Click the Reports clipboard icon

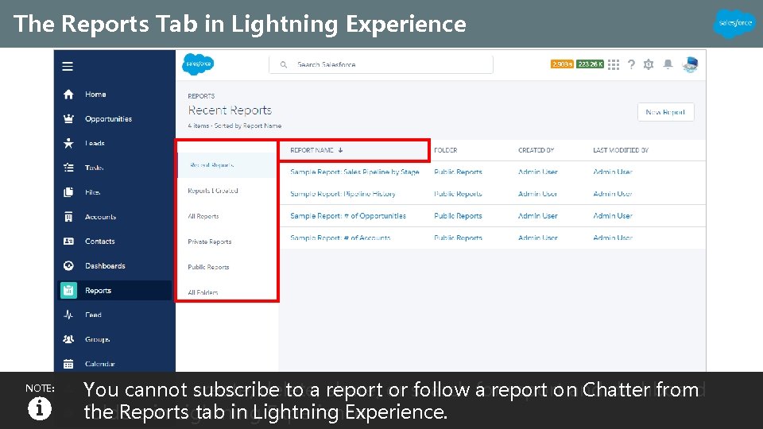[68, 291]
